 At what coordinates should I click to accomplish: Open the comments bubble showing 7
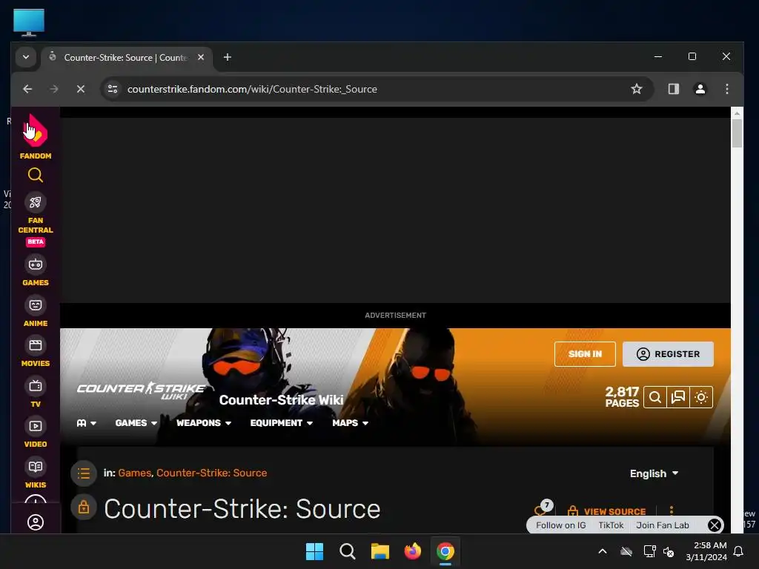[x=543, y=508]
